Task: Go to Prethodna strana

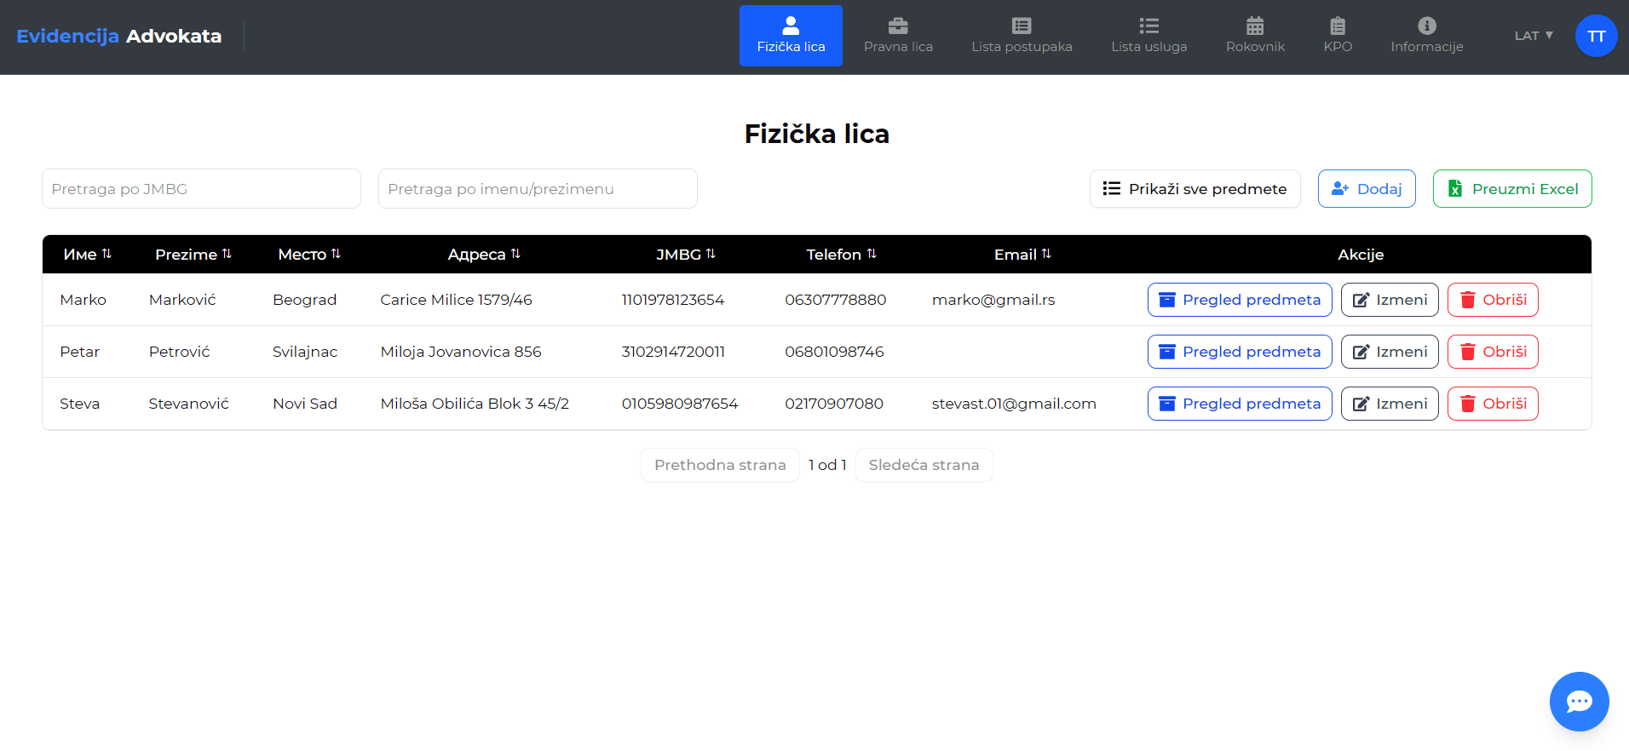Action: pyautogui.click(x=720, y=465)
